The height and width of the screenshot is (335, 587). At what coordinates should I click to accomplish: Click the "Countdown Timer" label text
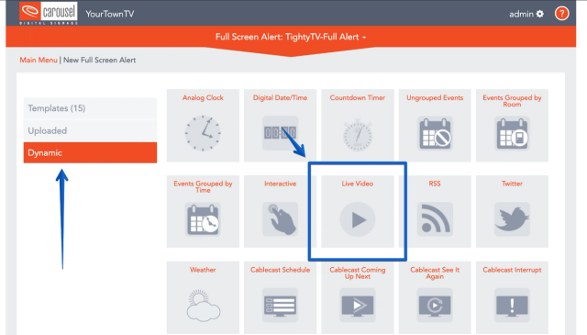358,97
